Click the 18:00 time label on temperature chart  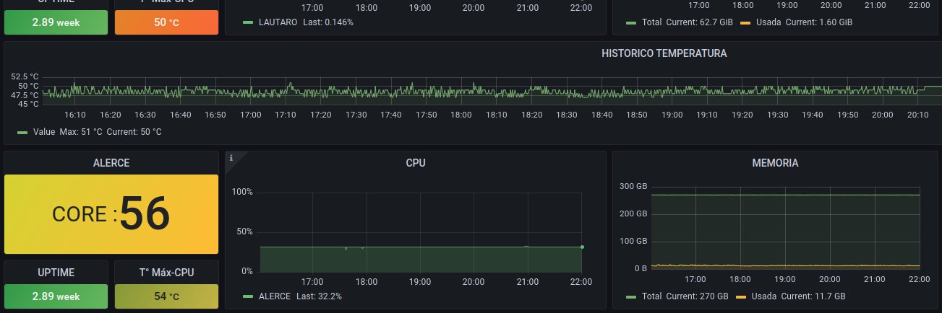point(461,115)
